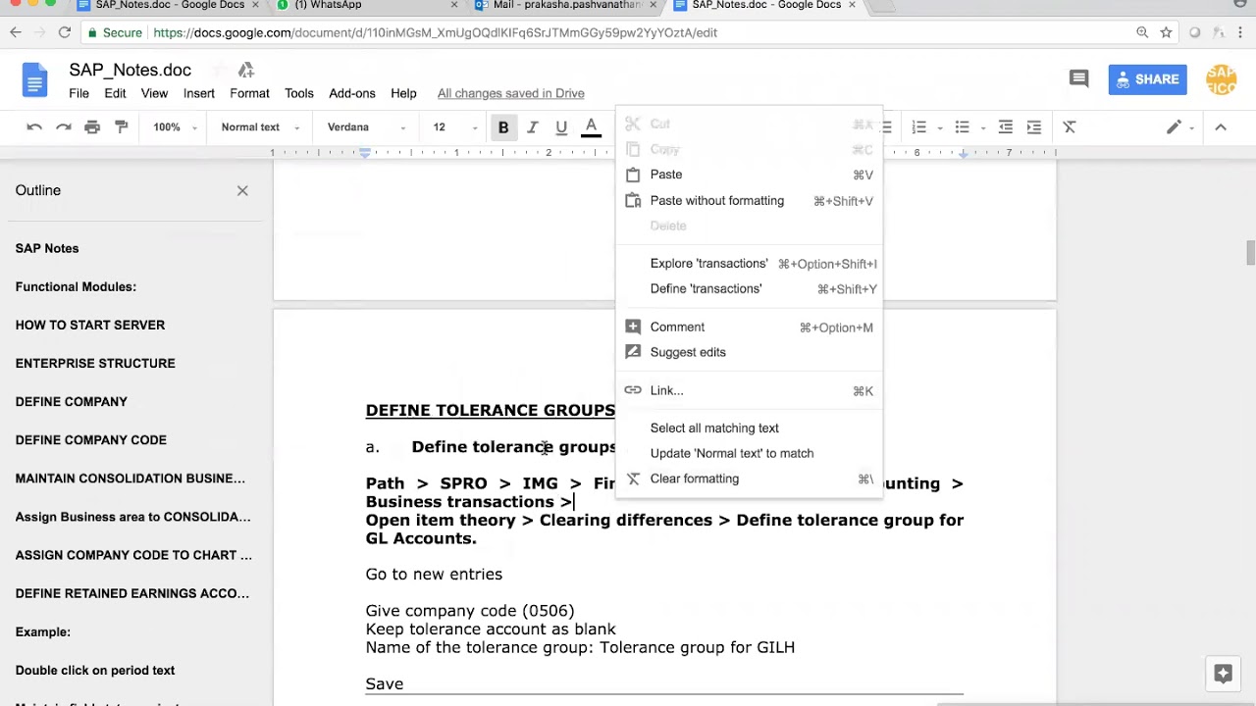Open the text color picker
This screenshot has width=1256, height=706.
pos(591,127)
